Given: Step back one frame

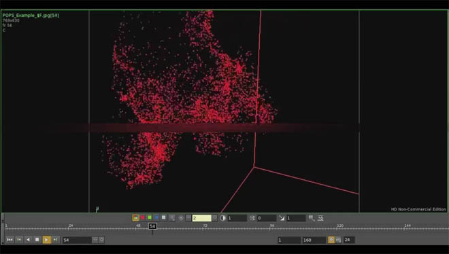Looking at the screenshot, I should [x=19, y=240].
